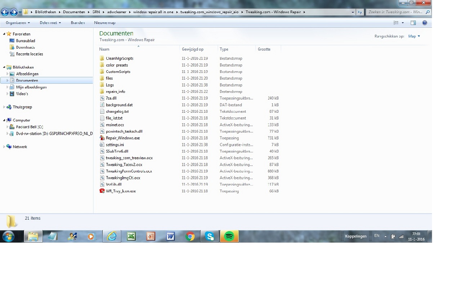Select the Repair_Windows.exe application icon
Image resolution: width=461 pixels, height=305 pixels.
point(102,138)
